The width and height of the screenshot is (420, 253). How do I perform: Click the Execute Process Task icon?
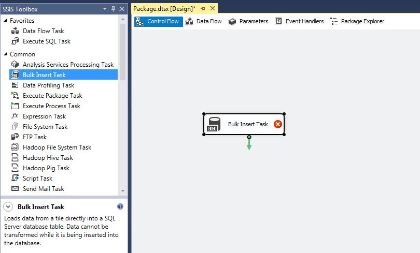[15, 106]
